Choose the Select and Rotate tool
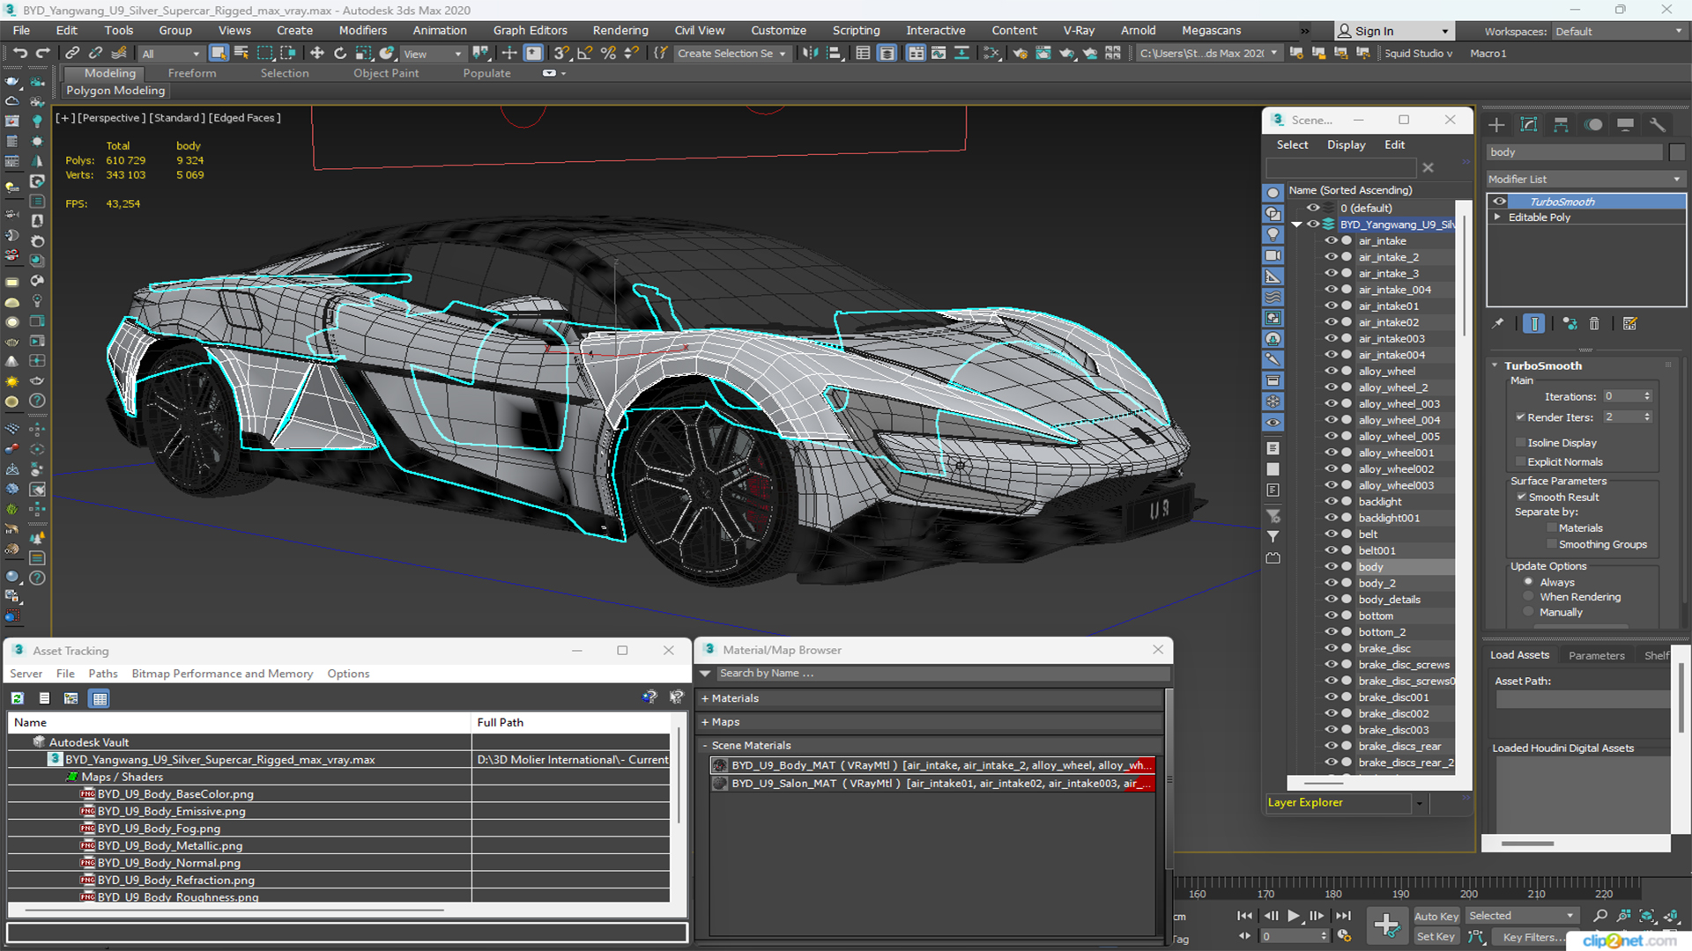The width and height of the screenshot is (1692, 951). tap(340, 54)
